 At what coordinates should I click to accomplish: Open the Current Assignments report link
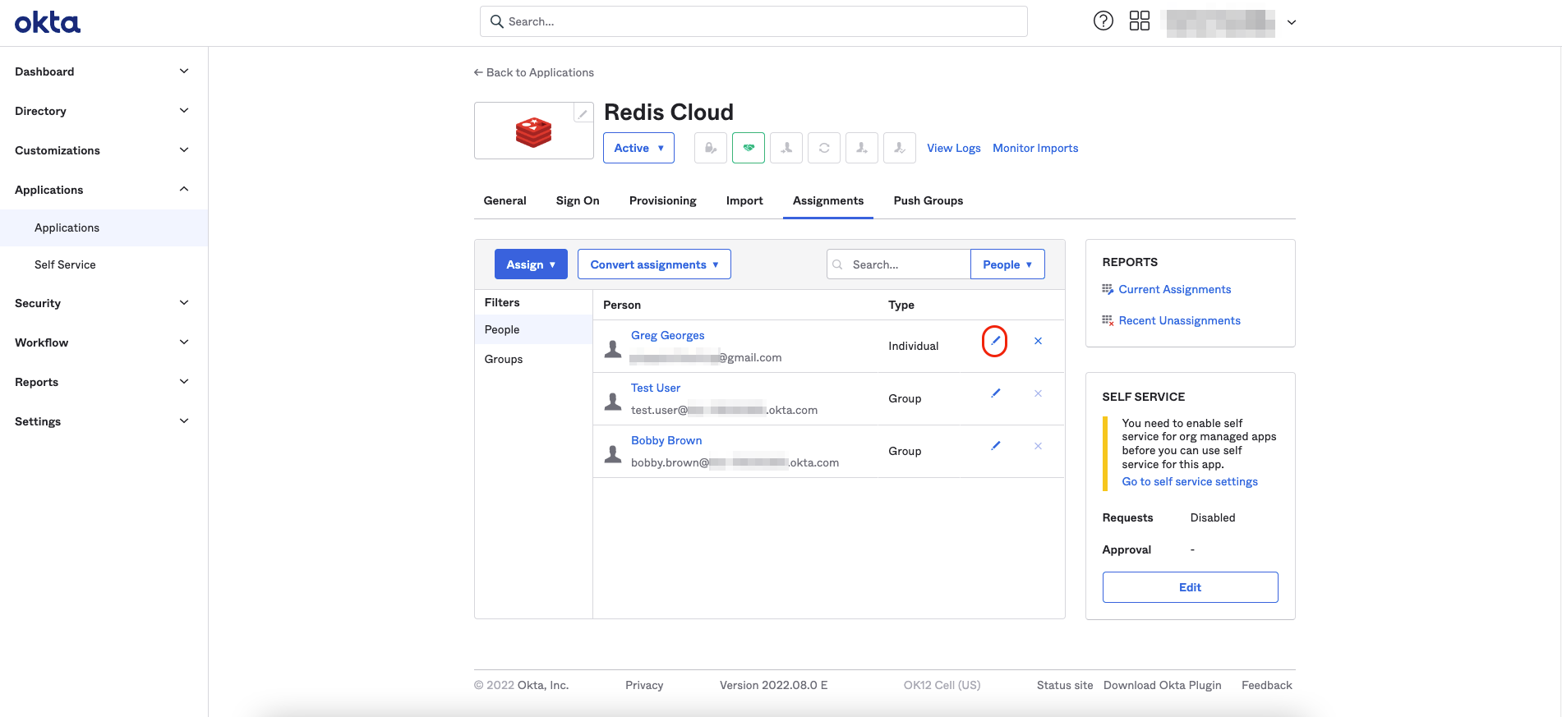tap(1174, 289)
